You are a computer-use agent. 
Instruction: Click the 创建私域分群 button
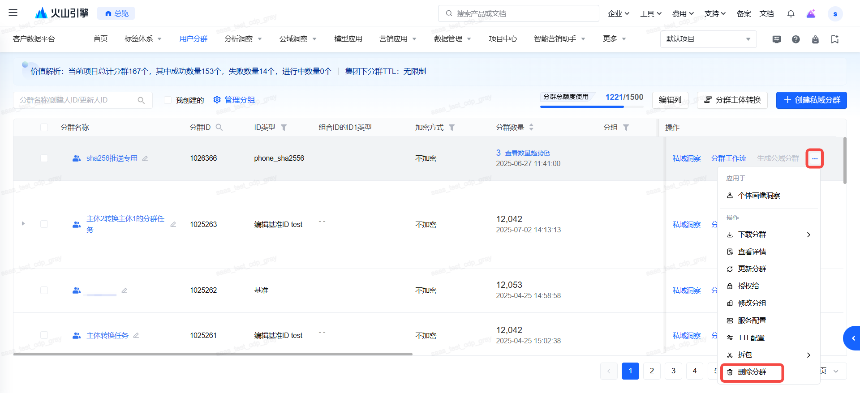pos(811,100)
